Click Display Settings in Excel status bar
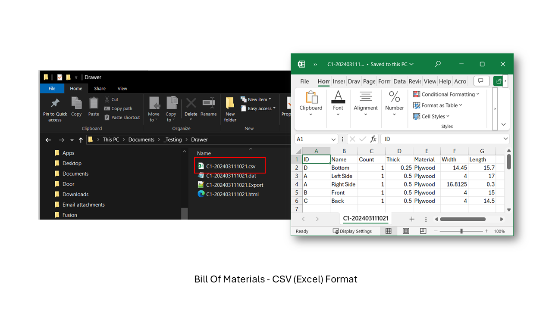The height and width of the screenshot is (310, 552). pos(352,231)
